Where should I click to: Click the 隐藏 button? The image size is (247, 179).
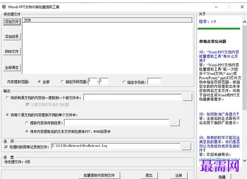222,177
